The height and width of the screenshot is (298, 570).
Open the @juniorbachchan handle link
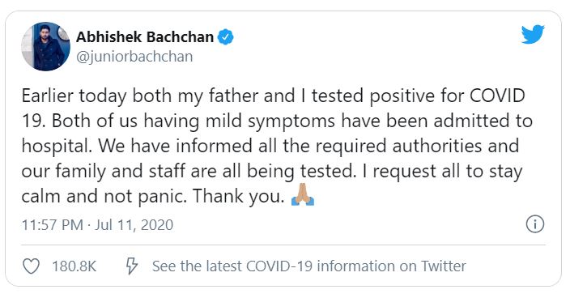pos(134,57)
